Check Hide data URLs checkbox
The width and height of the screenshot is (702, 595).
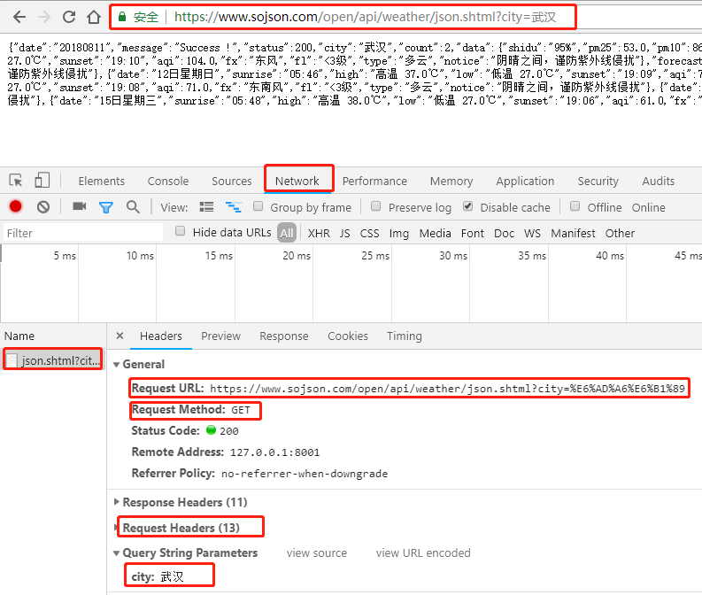pyautogui.click(x=180, y=231)
